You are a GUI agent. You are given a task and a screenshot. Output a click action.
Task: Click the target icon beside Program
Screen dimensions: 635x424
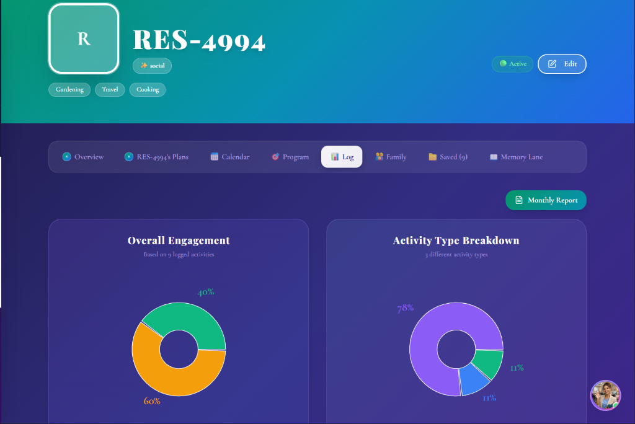tap(275, 157)
